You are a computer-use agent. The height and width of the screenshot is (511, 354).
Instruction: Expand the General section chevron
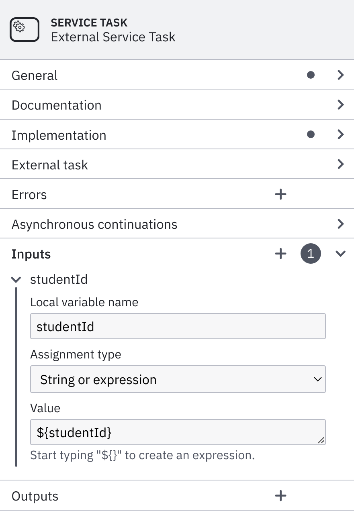(x=341, y=75)
